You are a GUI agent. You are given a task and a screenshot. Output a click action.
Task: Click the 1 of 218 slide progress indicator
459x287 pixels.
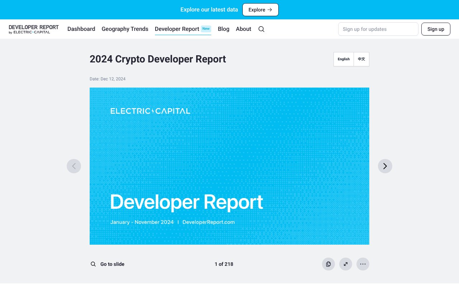coord(224,264)
